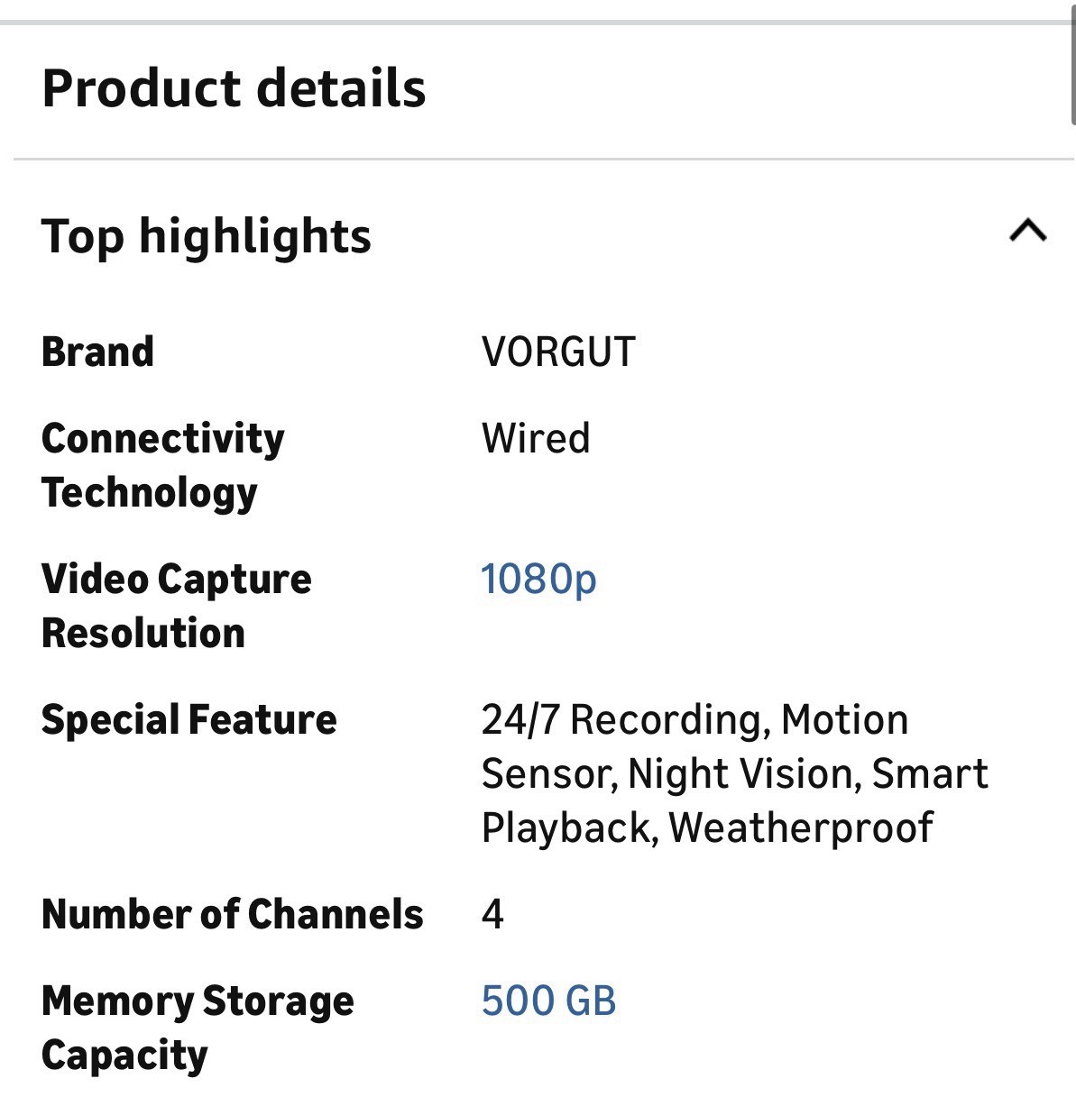Open the 500 GB storage link

click(548, 1001)
